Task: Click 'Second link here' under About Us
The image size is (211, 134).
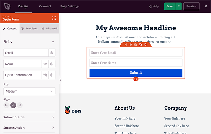Action: 127,126
